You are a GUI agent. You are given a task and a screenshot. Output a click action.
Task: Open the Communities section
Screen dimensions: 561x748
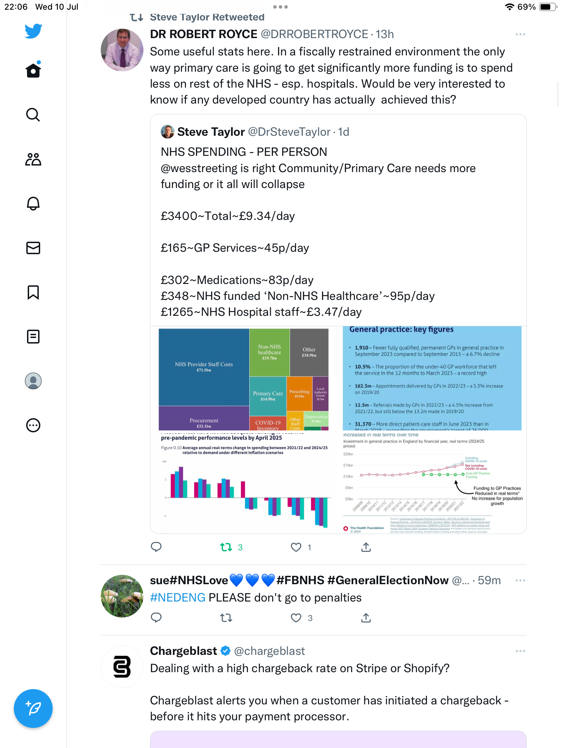[x=33, y=159]
